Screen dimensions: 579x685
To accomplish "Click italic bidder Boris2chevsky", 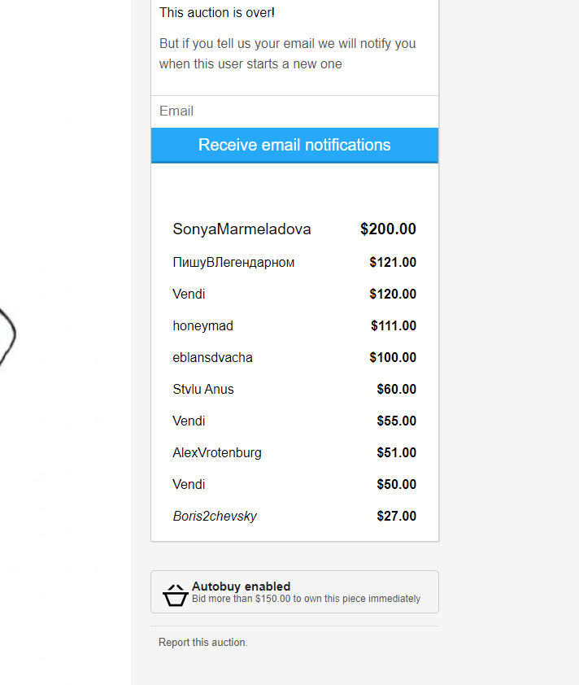I will [215, 517].
